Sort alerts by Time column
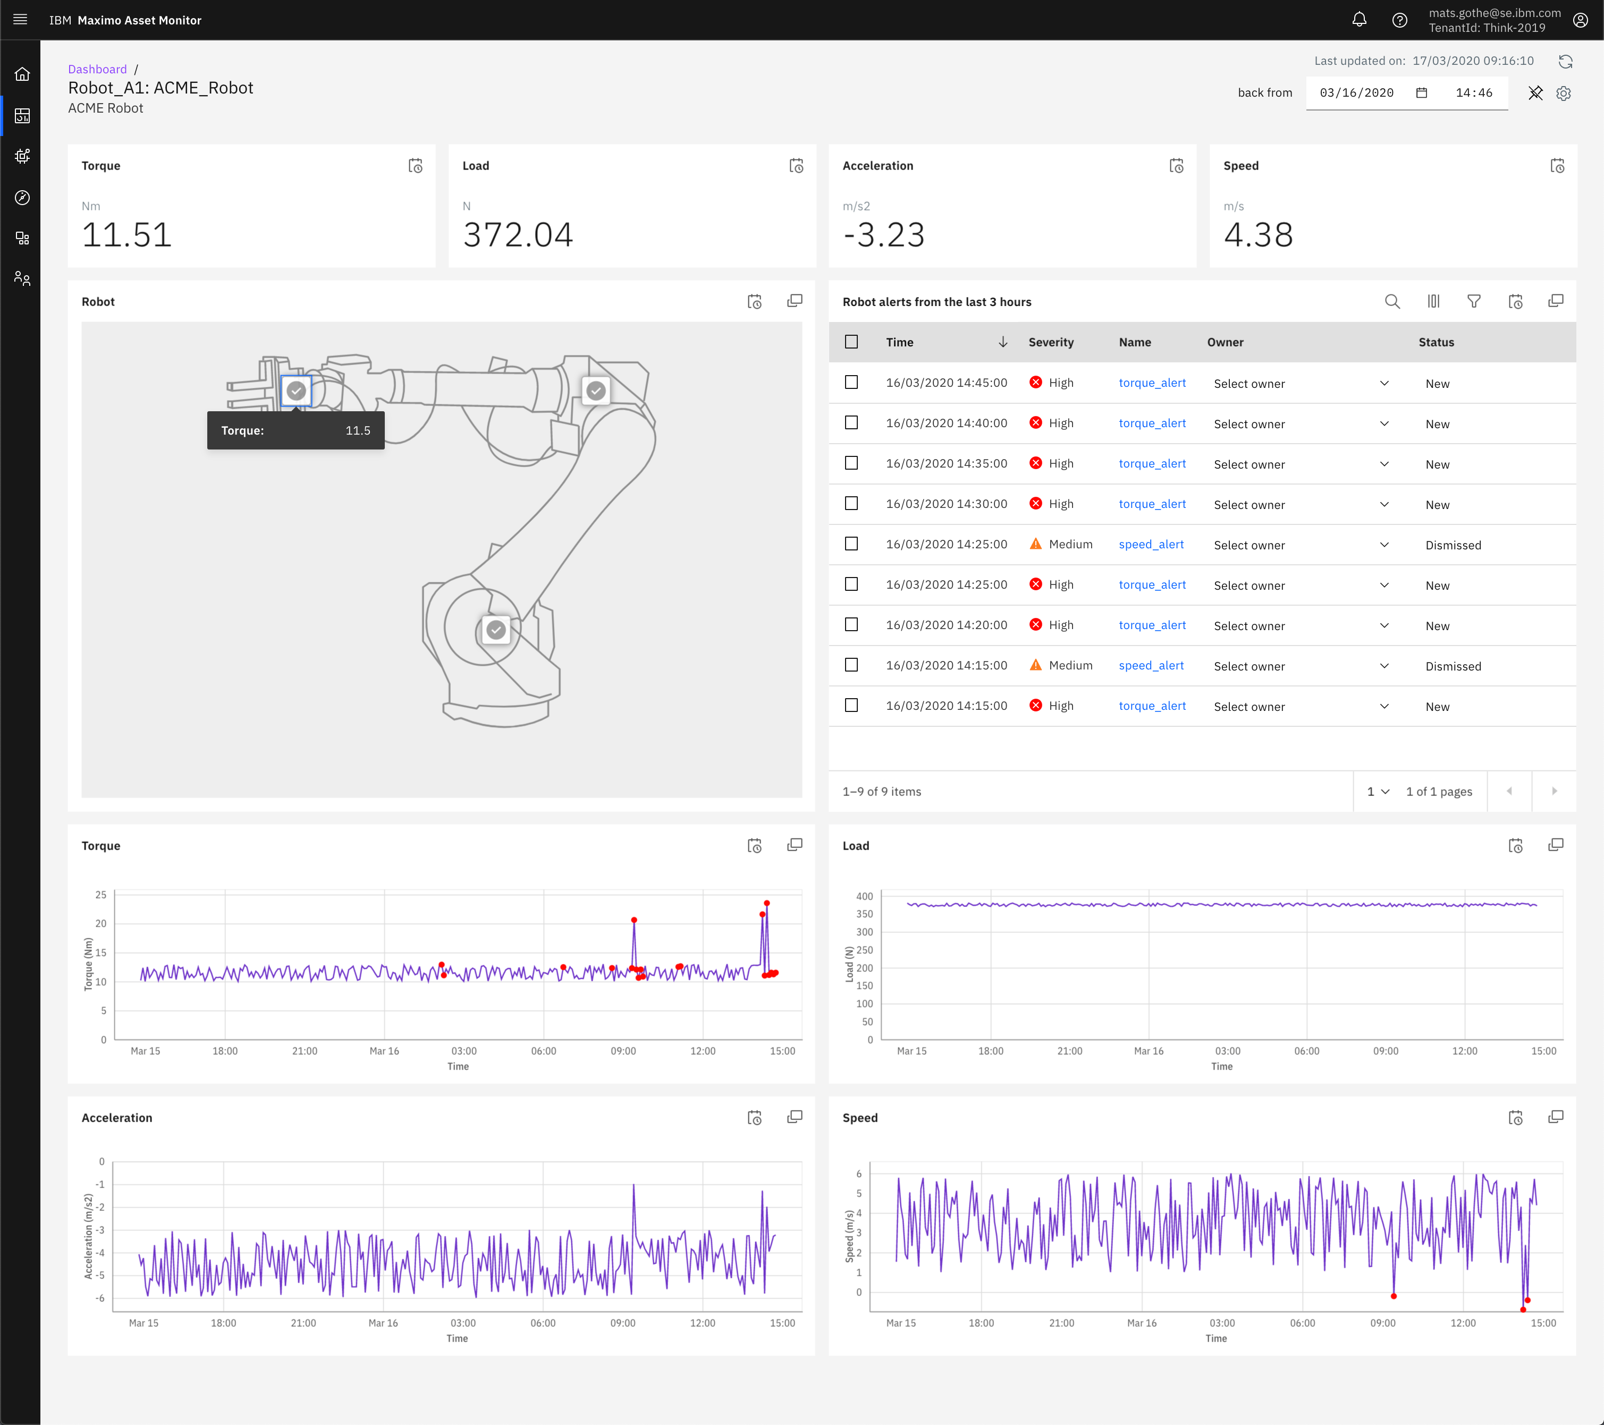 (x=947, y=342)
